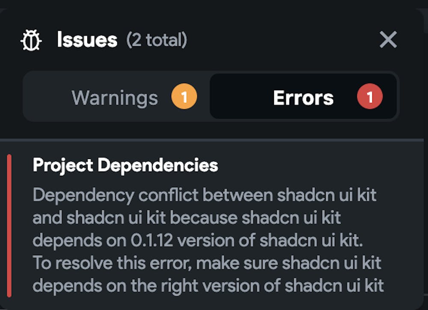This screenshot has height=310, width=428.
Task: Click the "Dependency conflict between" description line
Action: click(x=152, y=195)
